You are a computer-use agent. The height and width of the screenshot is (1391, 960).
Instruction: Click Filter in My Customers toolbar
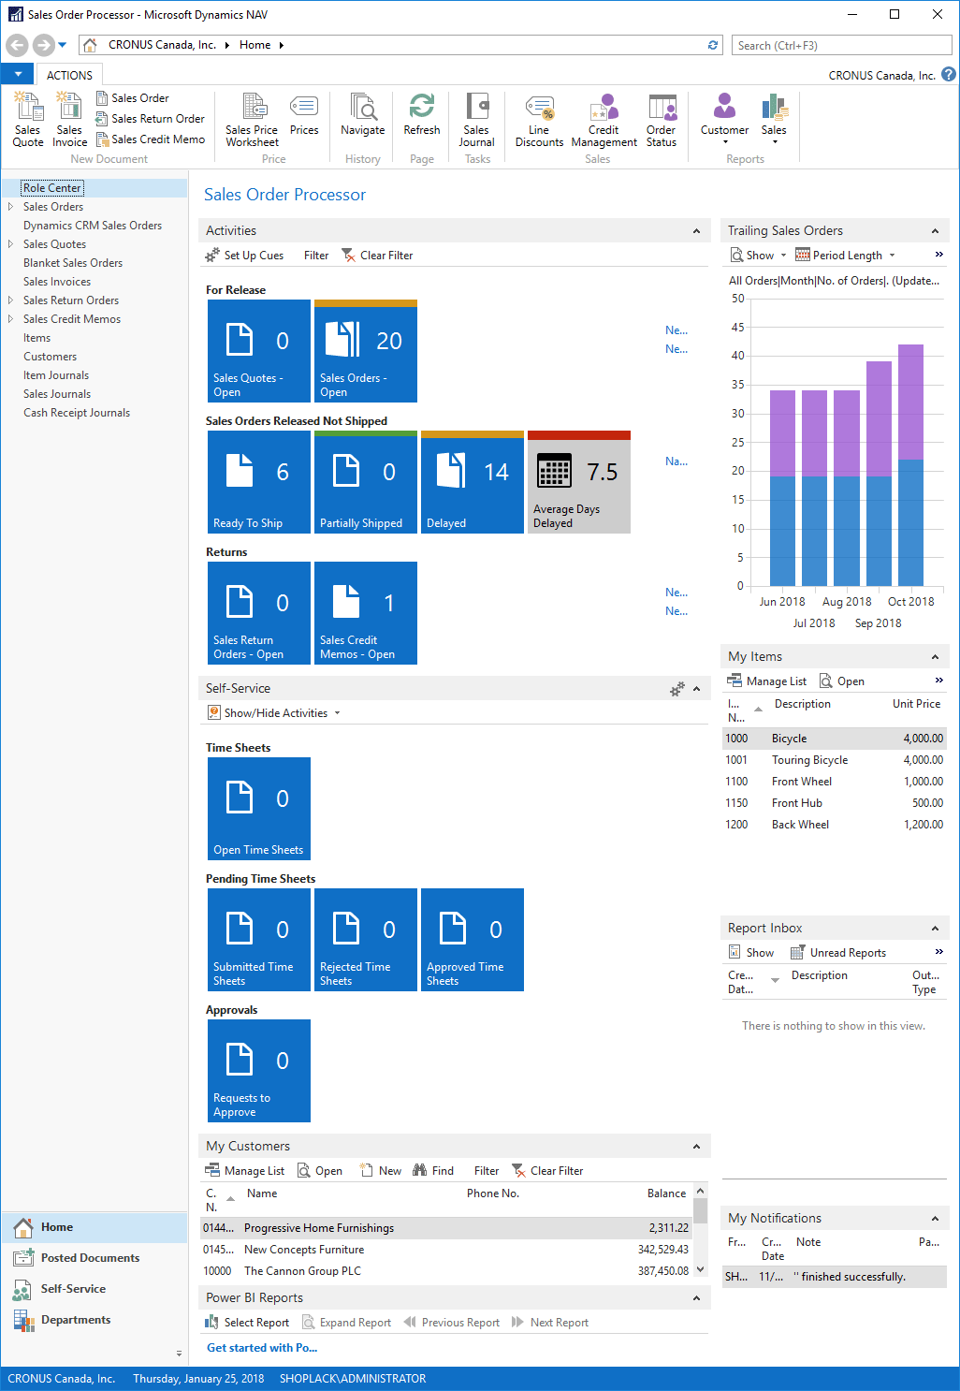click(x=487, y=1171)
